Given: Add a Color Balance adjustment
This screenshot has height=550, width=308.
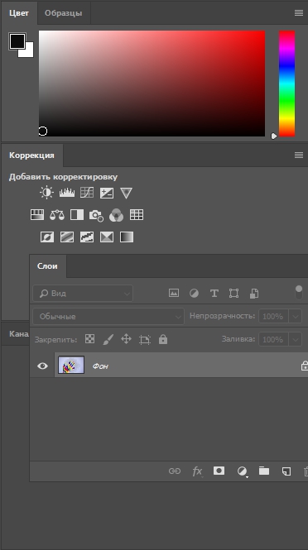Looking at the screenshot, I should 57,215.
